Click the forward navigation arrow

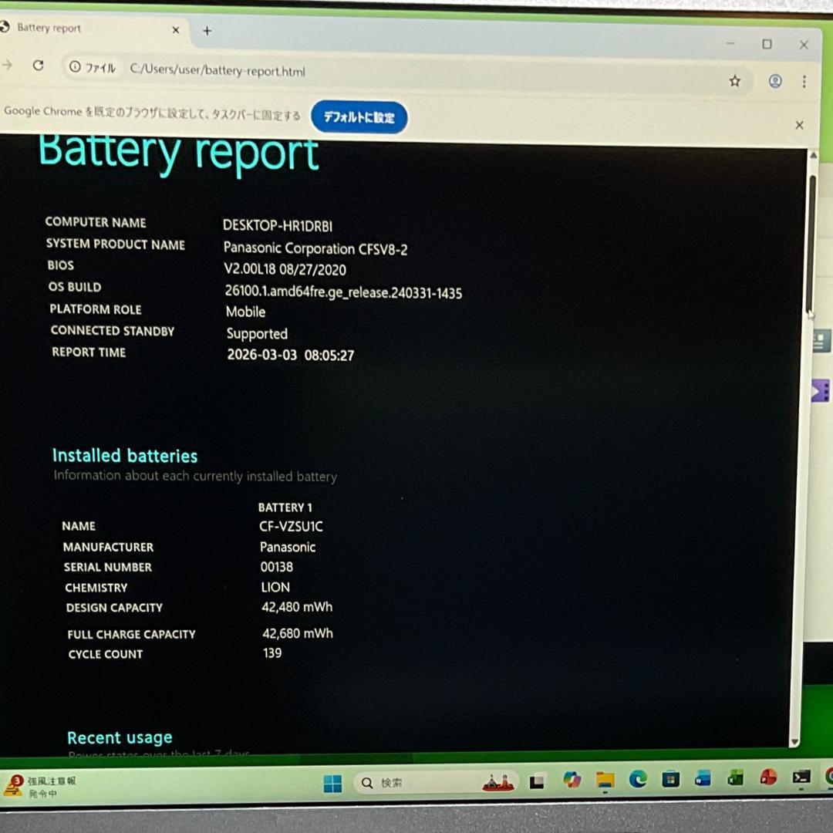pos(6,65)
